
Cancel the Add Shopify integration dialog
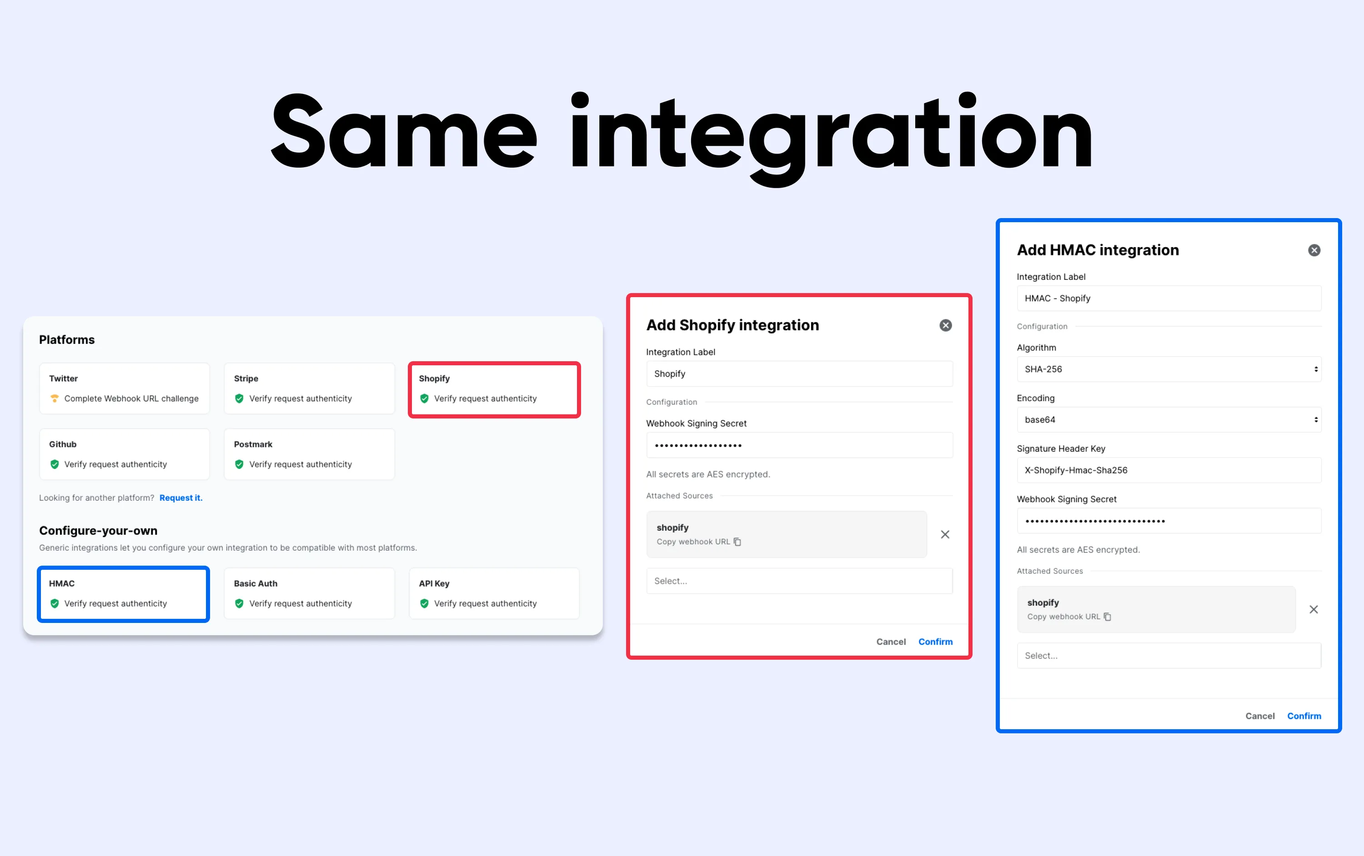pyautogui.click(x=891, y=642)
